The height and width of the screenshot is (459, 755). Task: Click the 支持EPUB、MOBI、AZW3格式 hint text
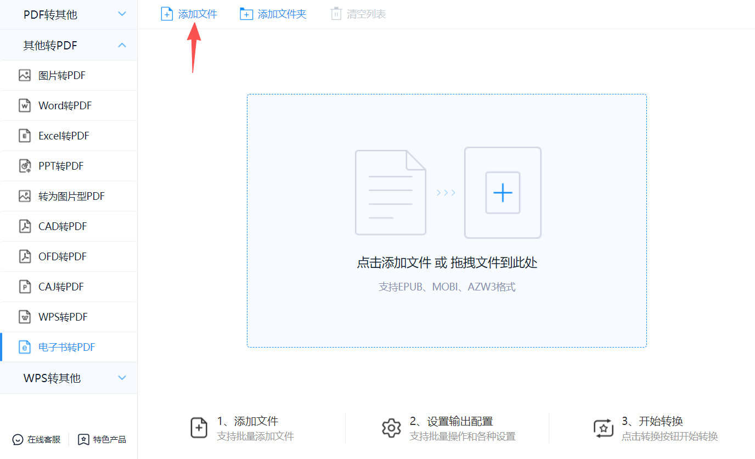447,287
